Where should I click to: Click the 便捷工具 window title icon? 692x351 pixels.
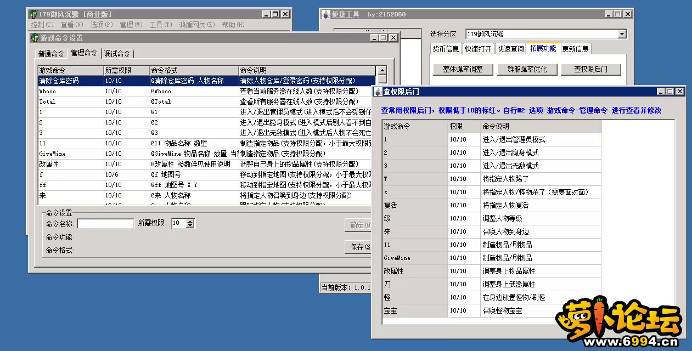point(326,14)
